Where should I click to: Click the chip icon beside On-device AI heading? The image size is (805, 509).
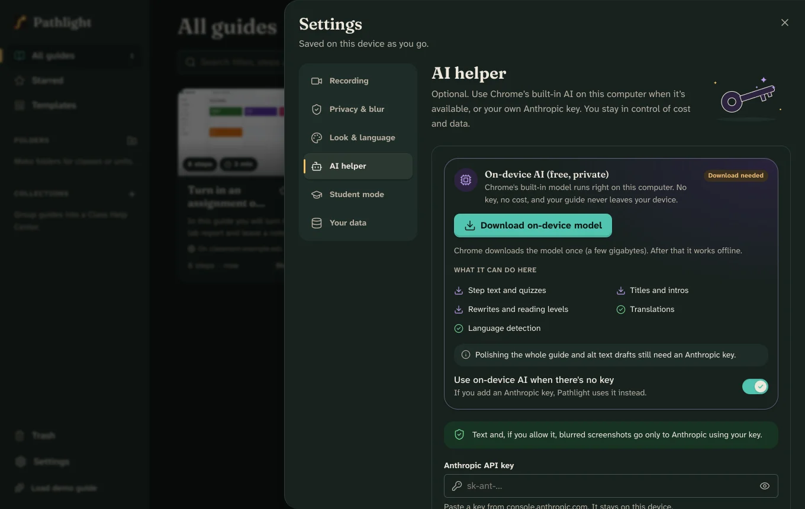click(x=466, y=180)
